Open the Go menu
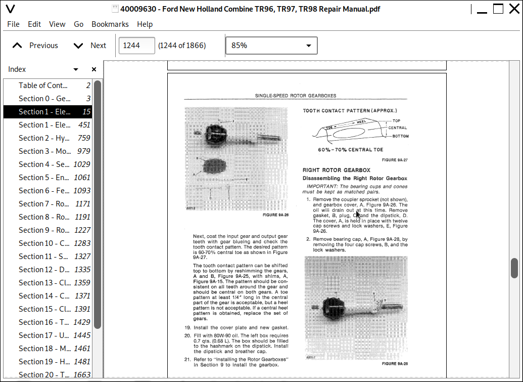This screenshot has height=382, width=523. [78, 24]
